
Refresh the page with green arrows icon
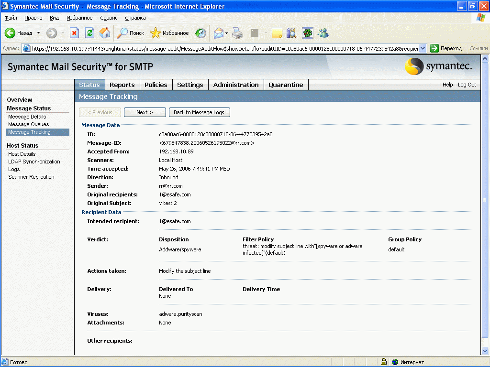[89, 33]
